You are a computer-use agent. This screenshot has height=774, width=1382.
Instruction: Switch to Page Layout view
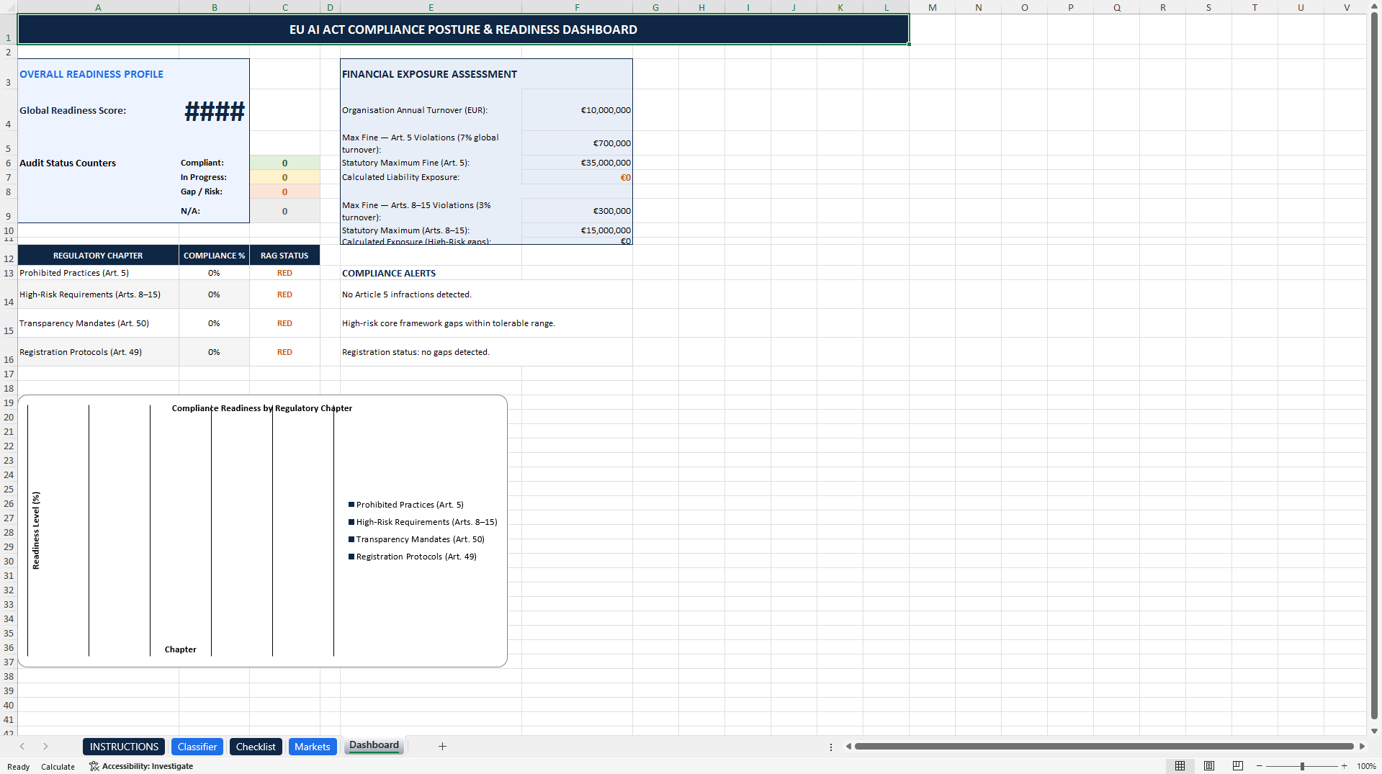point(1208,766)
